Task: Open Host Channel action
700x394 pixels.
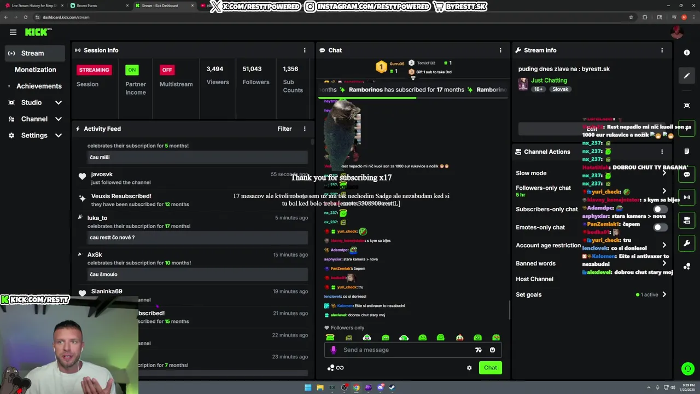Action: 534,279
